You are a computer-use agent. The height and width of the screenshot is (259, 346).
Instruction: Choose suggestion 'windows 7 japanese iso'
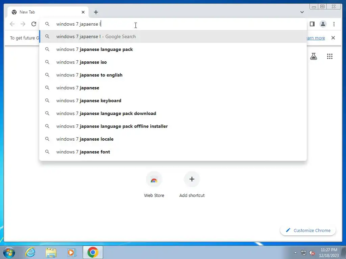point(173,62)
